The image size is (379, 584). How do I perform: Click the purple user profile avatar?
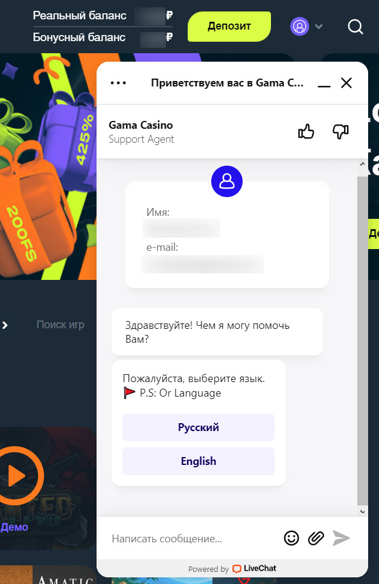300,27
